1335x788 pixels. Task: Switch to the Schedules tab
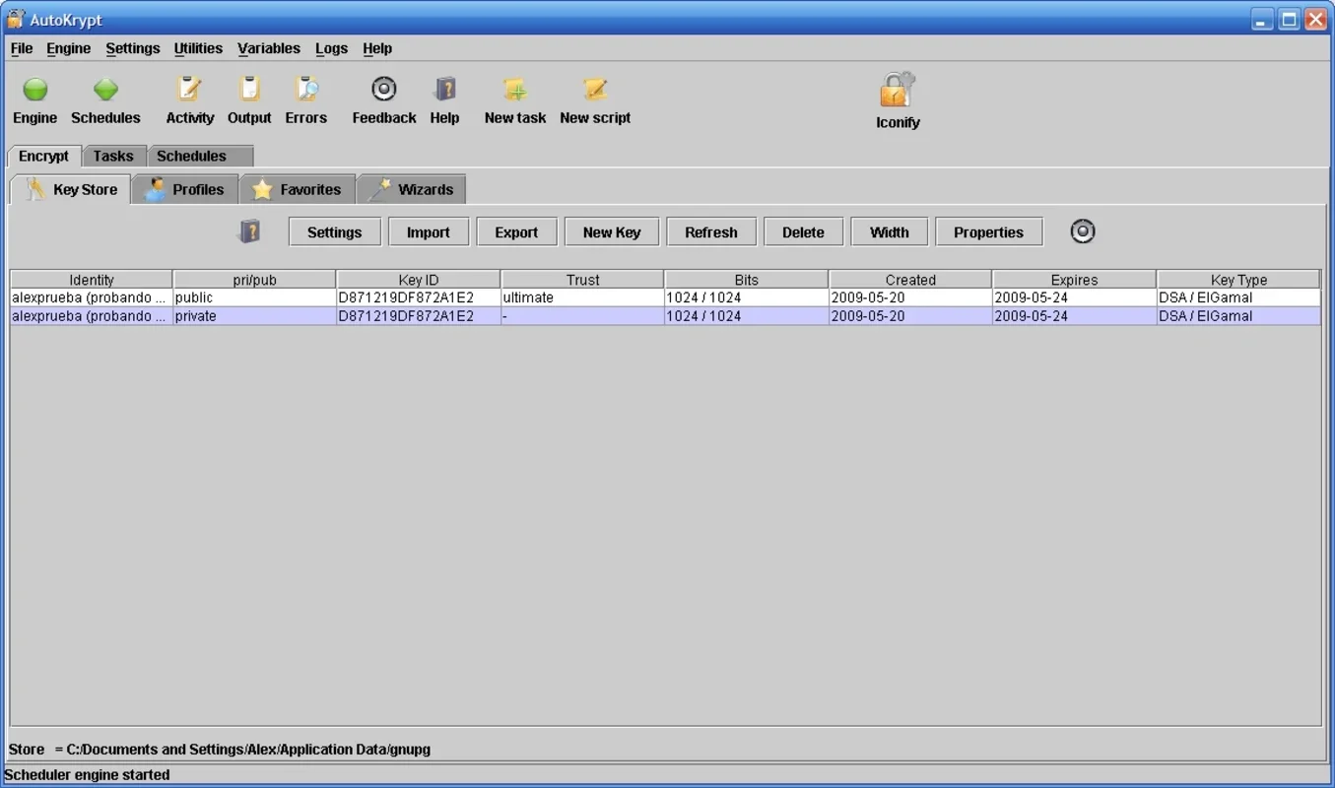(x=200, y=156)
